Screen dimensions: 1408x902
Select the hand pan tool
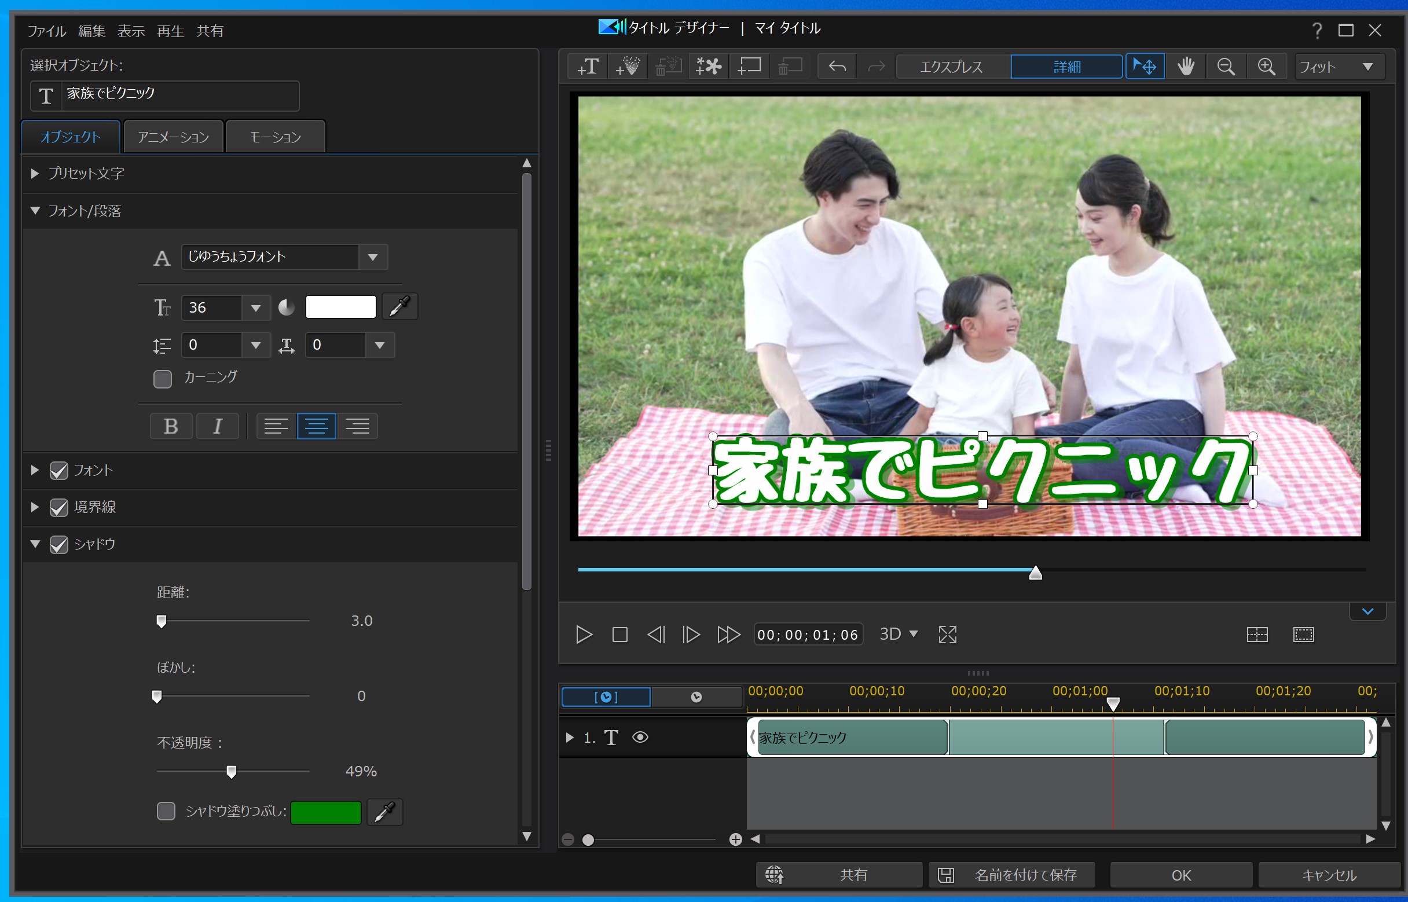[1186, 66]
